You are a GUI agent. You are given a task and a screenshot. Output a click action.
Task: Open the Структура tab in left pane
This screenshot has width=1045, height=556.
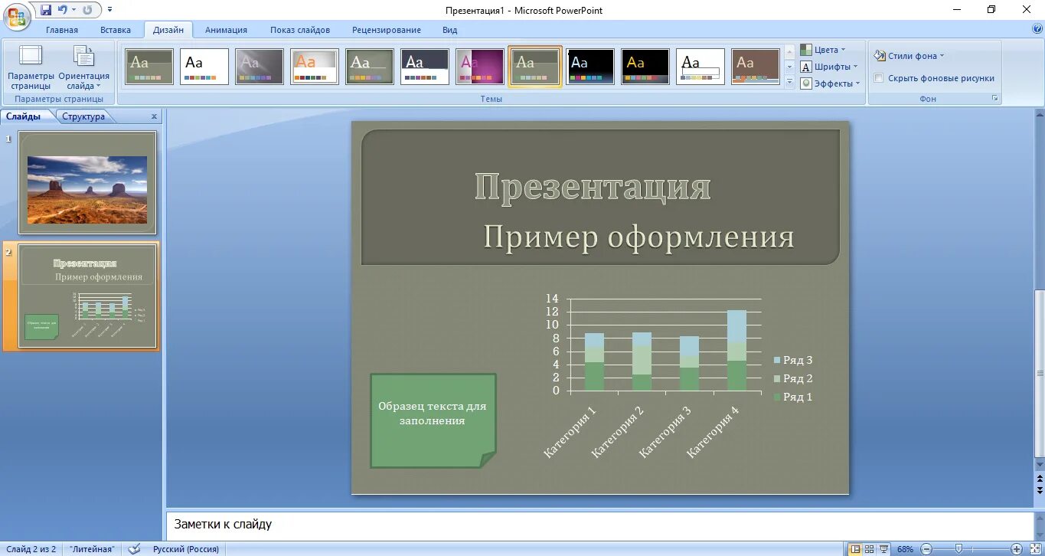click(84, 116)
